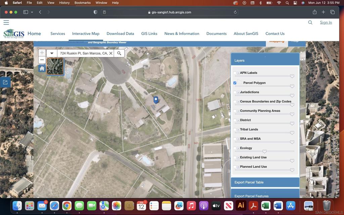Click the blue map location pin
Viewport: 344px width, 215px height.
point(156,99)
